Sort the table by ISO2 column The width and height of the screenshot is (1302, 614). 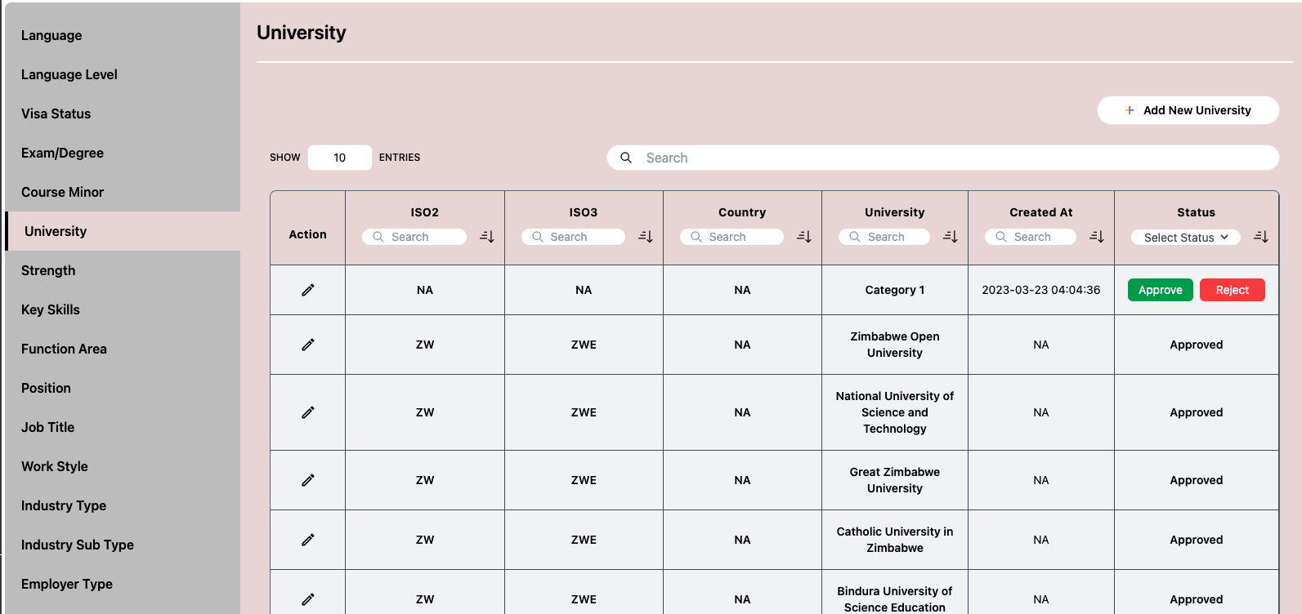(x=487, y=237)
